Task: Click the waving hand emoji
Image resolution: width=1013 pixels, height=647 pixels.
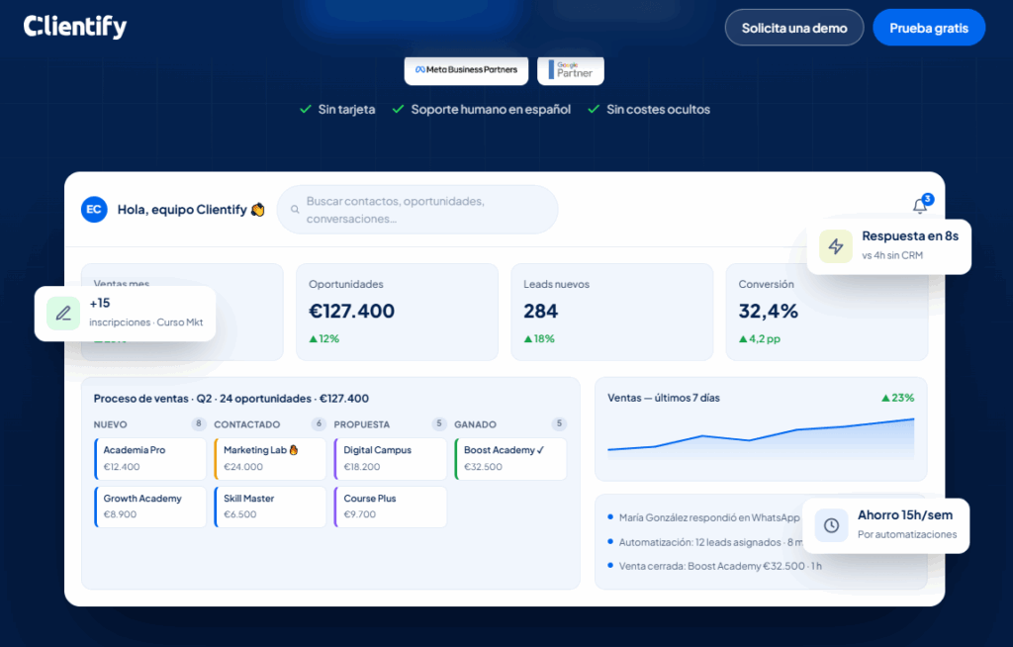Action: tap(258, 210)
